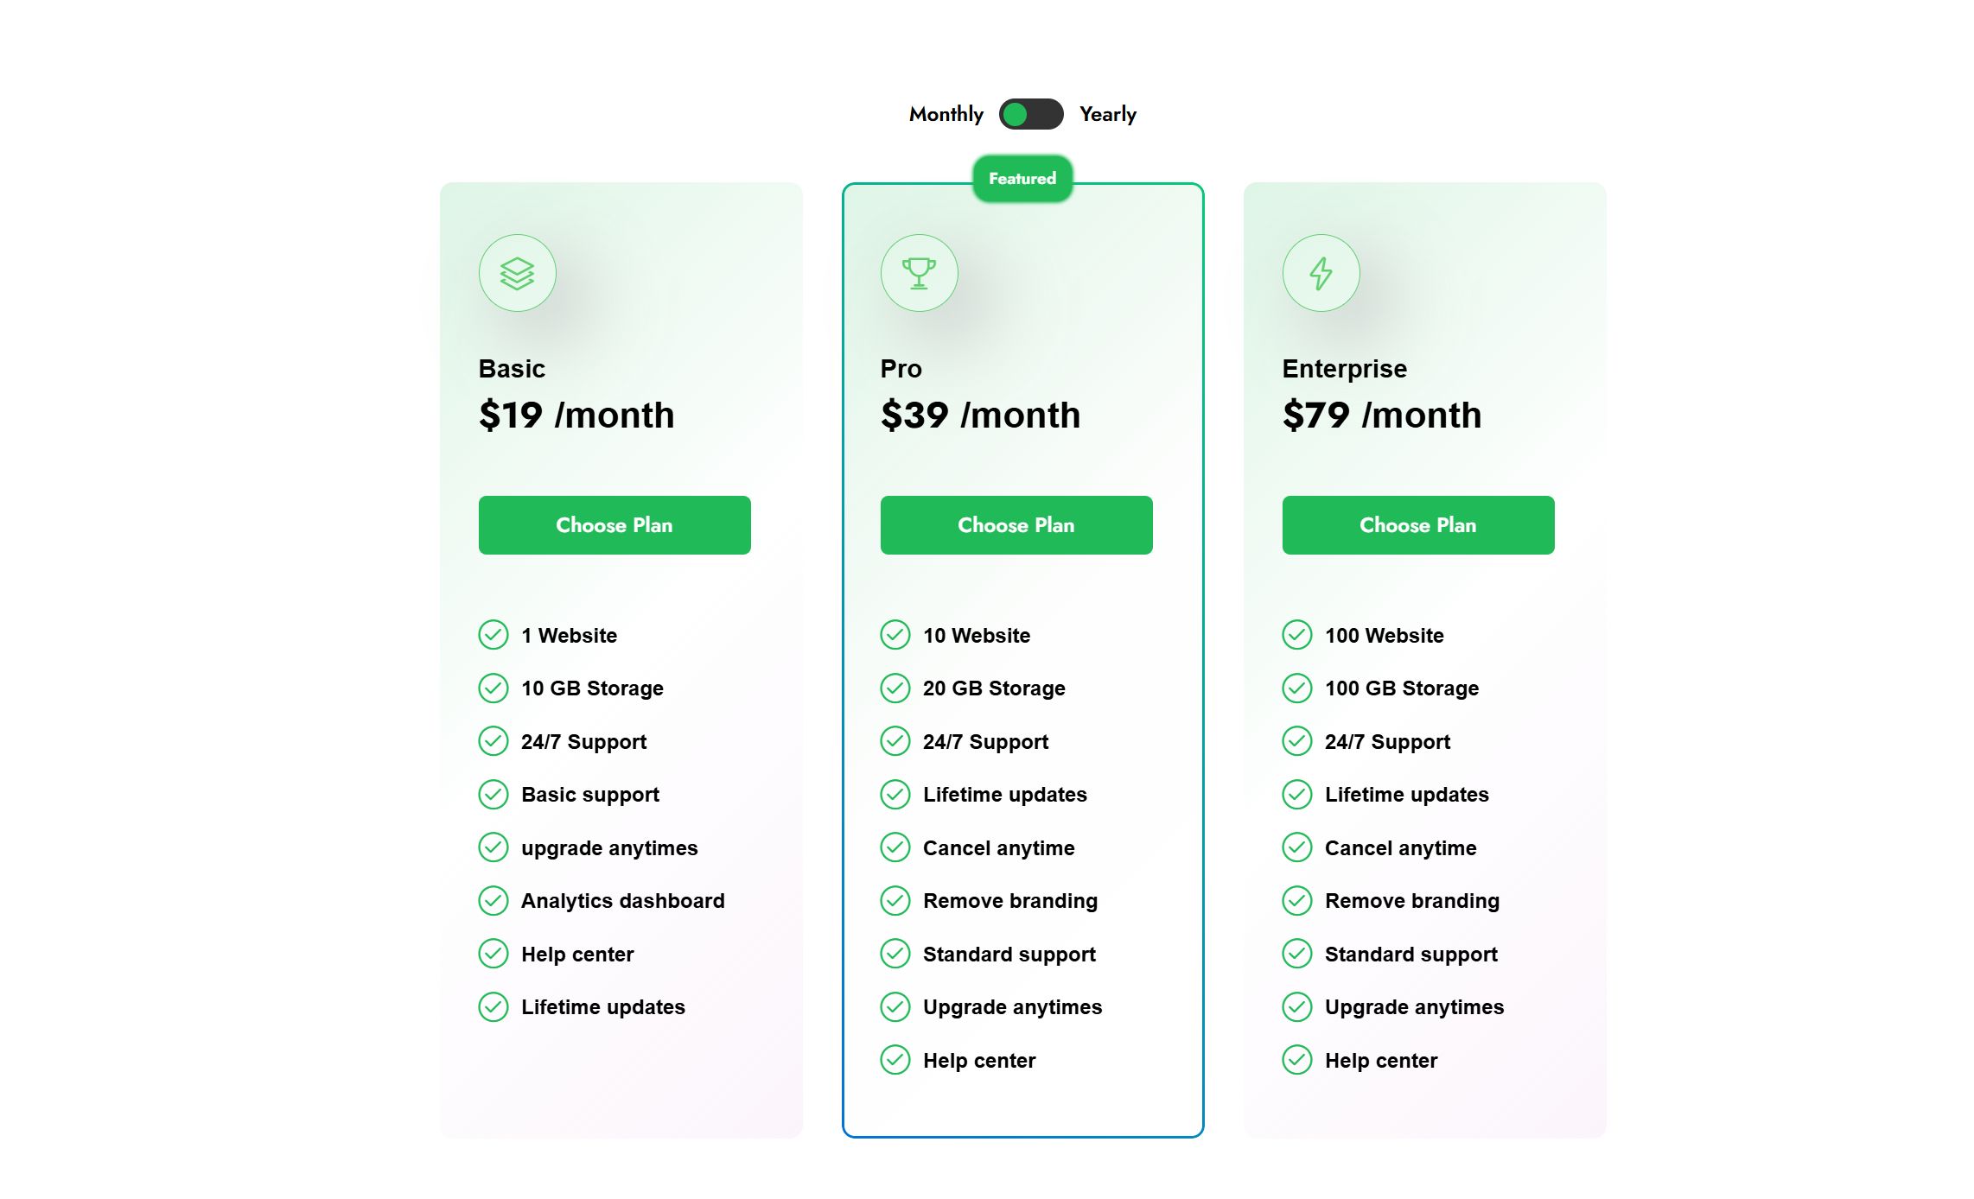
Task: Click checkmark icon next to Analytics dashboard
Action: tap(493, 901)
